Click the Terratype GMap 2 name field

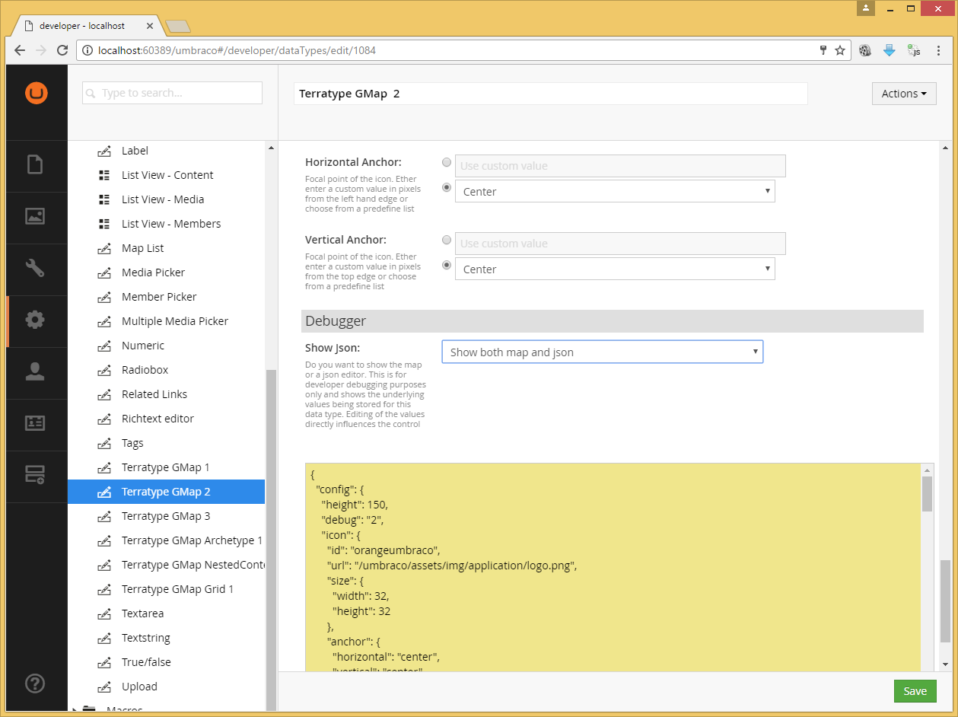(x=550, y=94)
